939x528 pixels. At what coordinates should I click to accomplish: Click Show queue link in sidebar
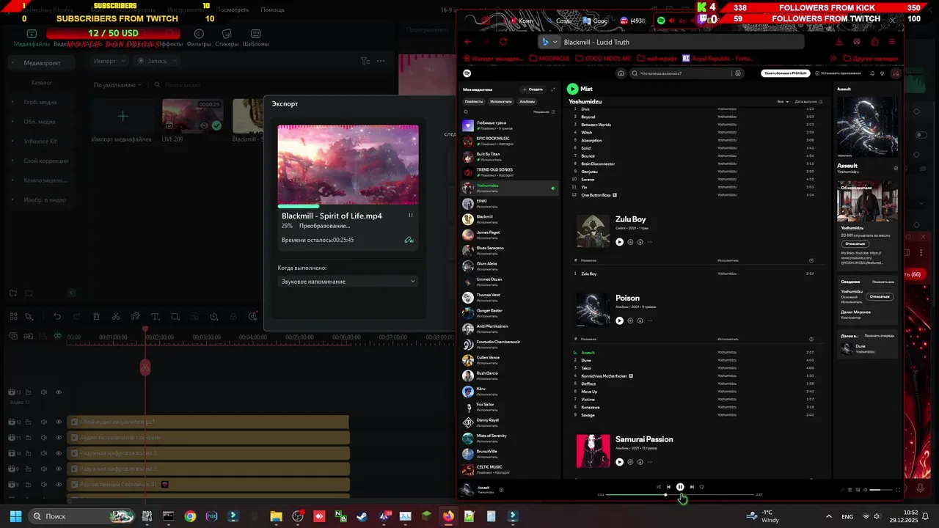[x=880, y=335]
